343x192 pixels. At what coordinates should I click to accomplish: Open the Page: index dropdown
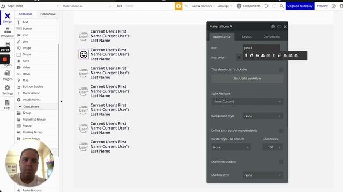point(33,6)
